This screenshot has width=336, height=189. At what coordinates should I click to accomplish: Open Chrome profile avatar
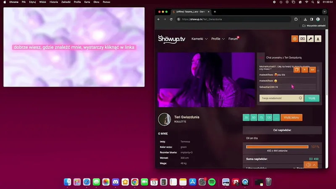(318, 19)
